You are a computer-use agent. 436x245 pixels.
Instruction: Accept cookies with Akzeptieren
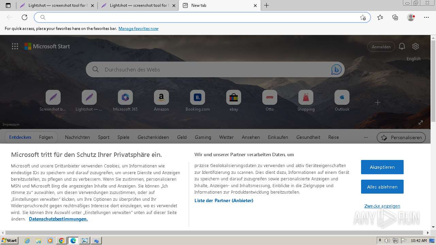click(382, 167)
